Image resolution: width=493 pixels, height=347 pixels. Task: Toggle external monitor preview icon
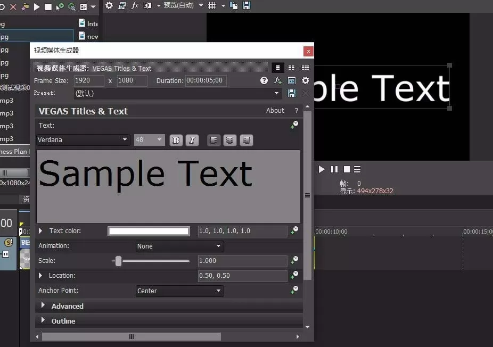pos(122,5)
